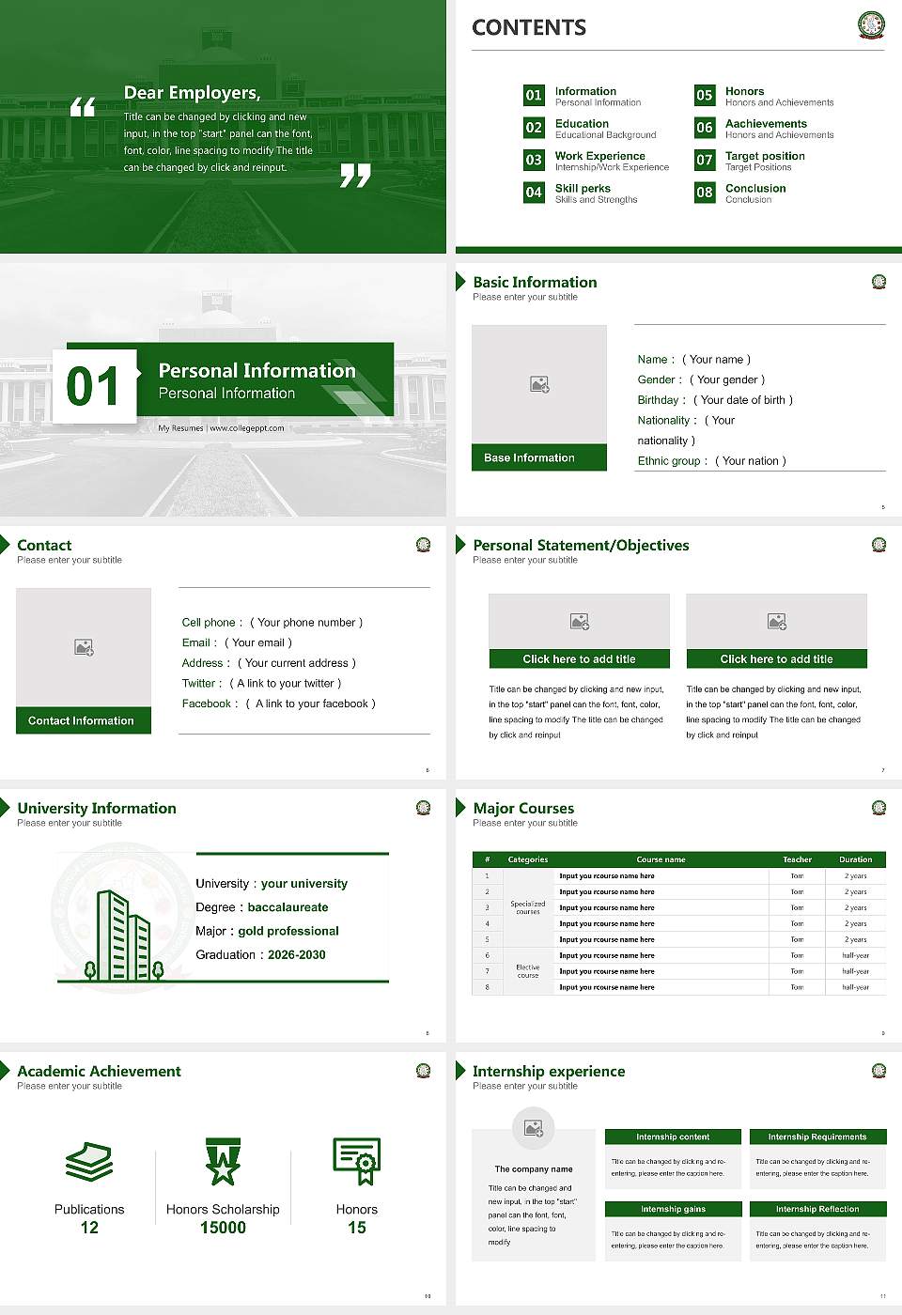Select the 'Internship content' header box
Screen dimensions: 902x1315
click(673, 1137)
